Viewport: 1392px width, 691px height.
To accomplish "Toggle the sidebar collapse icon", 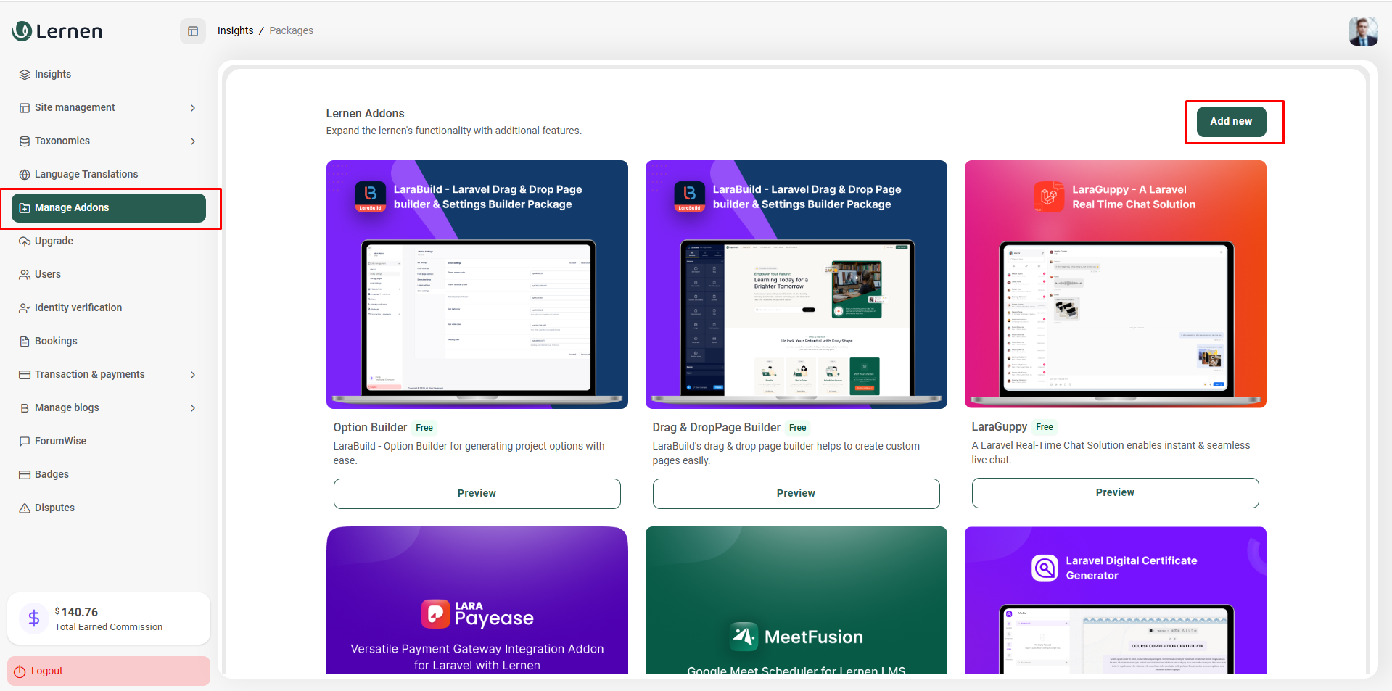I will click(193, 31).
